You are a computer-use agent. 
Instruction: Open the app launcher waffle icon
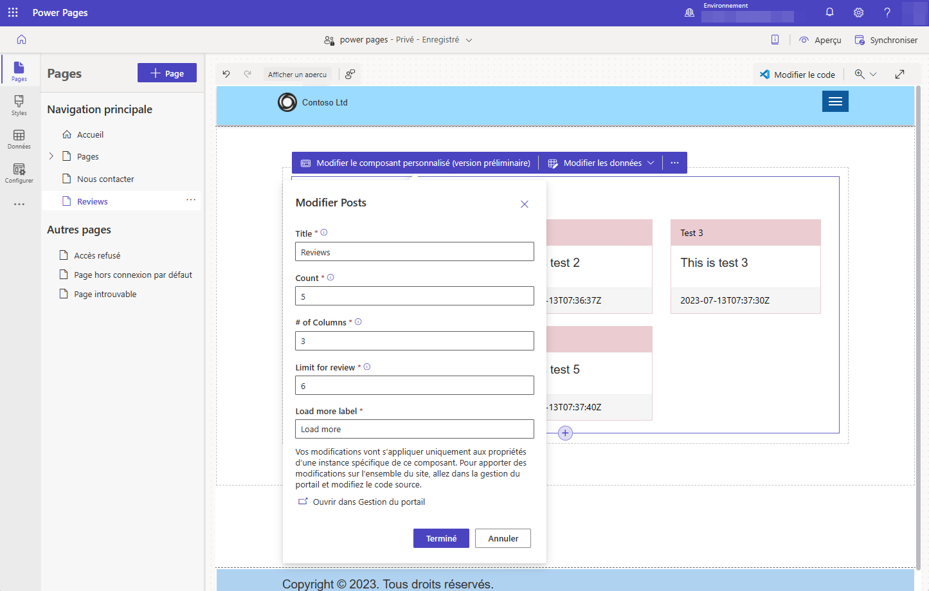coord(13,12)
